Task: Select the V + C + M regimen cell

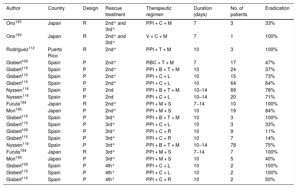Action: tap(156, 36)
